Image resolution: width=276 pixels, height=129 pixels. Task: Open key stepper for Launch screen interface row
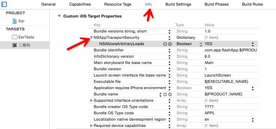169,76
